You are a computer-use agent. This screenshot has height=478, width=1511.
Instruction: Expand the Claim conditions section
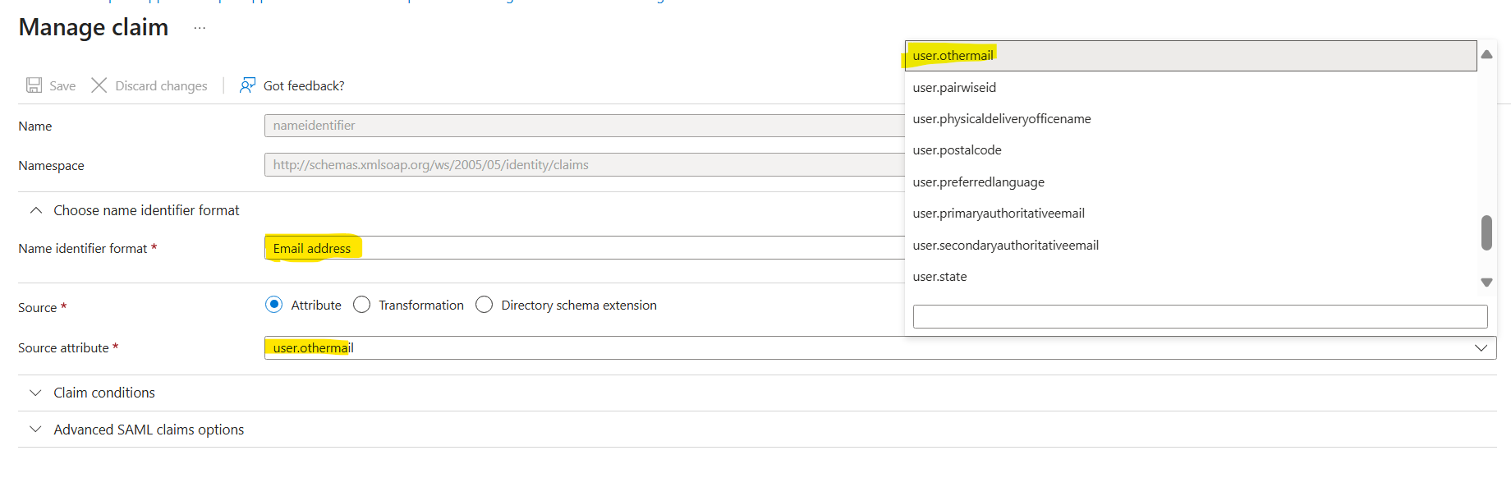(35, 393)
